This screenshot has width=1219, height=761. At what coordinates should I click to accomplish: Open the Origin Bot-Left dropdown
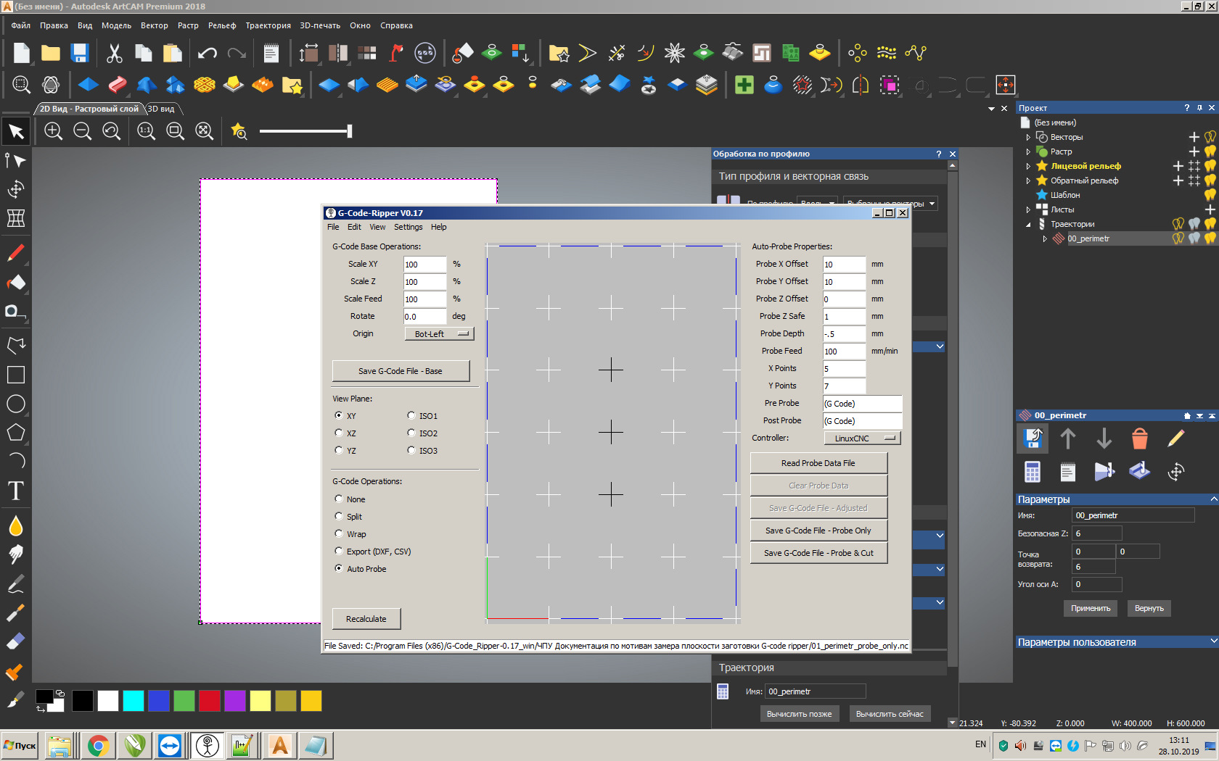439,333
